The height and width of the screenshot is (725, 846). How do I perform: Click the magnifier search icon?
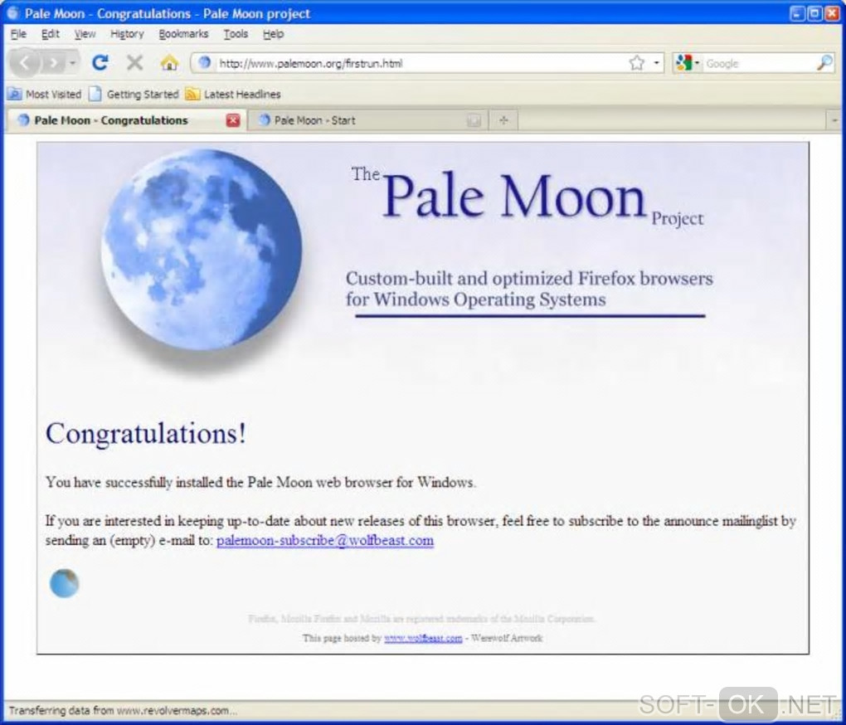pos(824,63)
